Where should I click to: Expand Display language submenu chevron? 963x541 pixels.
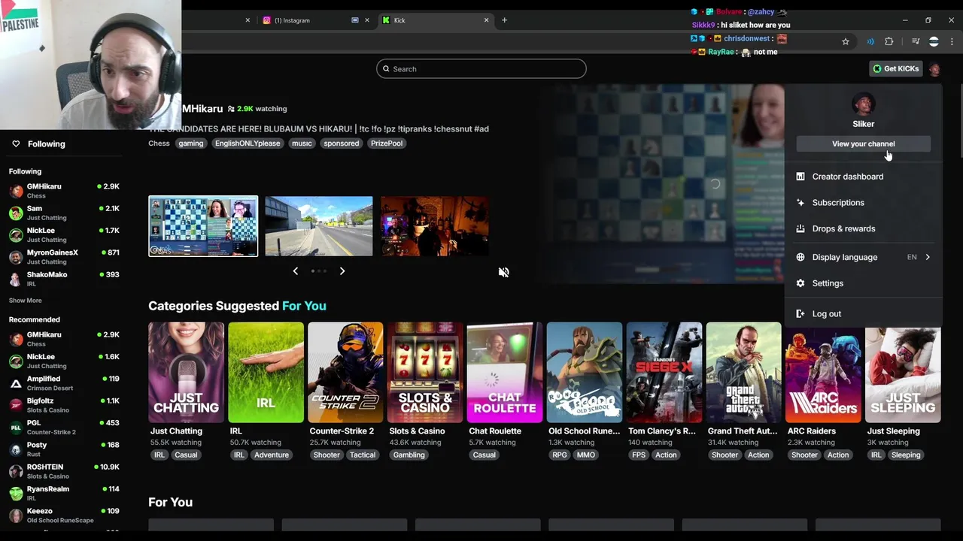[928, 257]
